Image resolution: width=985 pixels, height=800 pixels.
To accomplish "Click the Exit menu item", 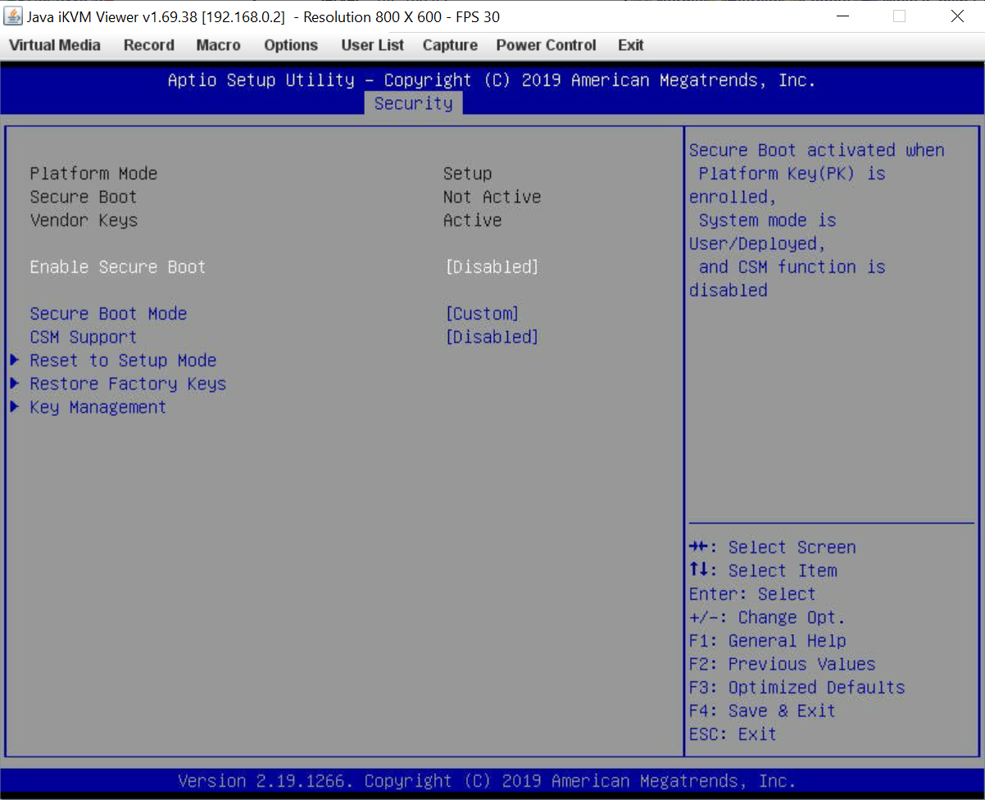I will click(630, 45).
